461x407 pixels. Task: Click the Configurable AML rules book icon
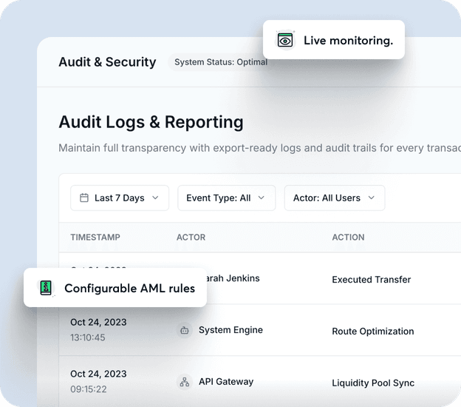pos(46,288)
